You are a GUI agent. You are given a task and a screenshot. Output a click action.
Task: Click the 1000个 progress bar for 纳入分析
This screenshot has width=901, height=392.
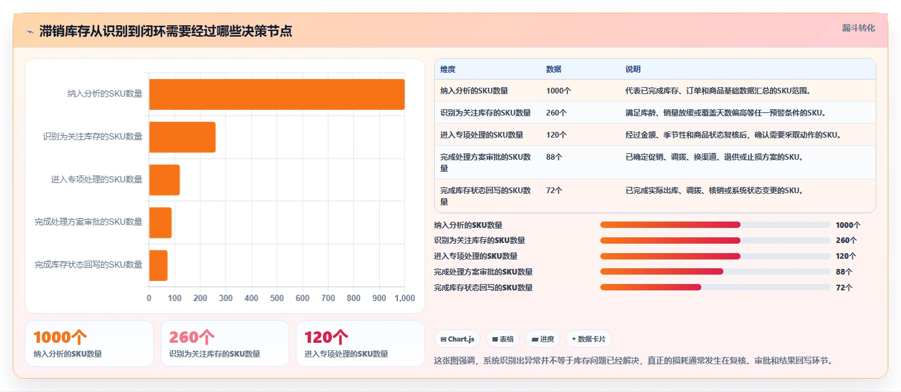(715, 225)
